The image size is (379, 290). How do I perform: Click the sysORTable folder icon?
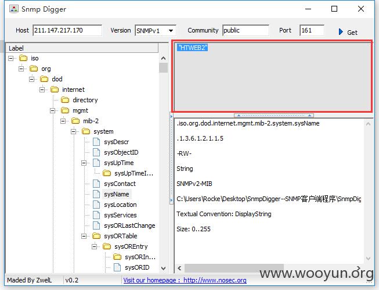click(96, 236)
